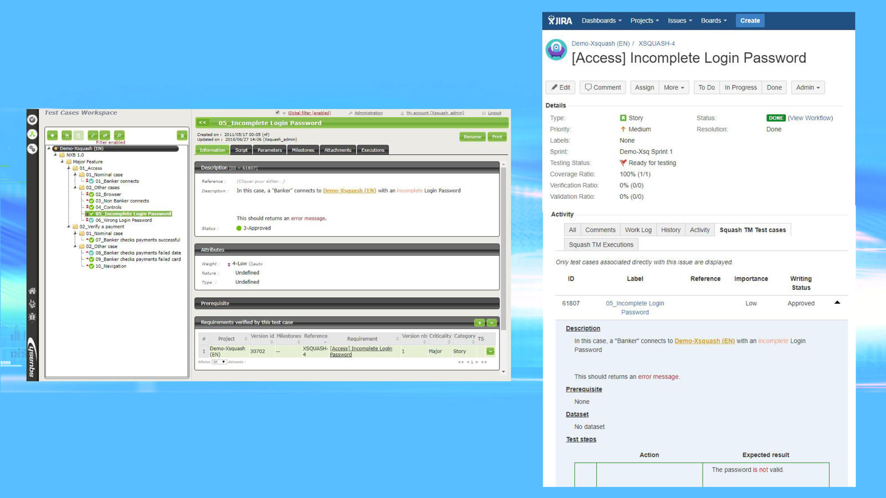Open the Boards dropdown in JIRA
The image size is (886, 498).
(714, 20)
